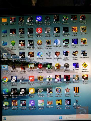
Task: Open the Windows Start button
Action: point(60,118)
